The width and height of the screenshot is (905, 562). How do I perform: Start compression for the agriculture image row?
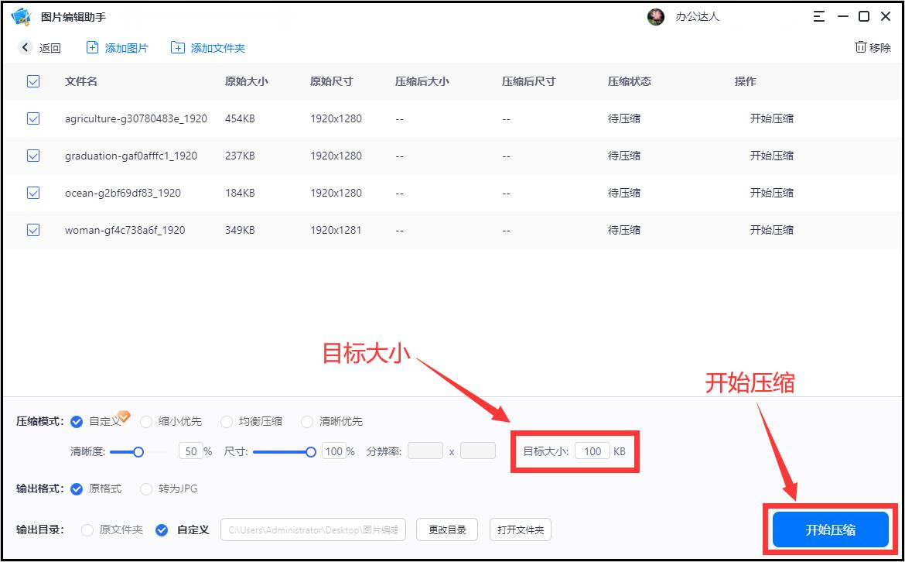point(772,118)
